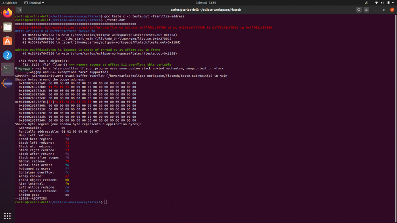Open the terminal hamburger menu
397x223 pixels.
point(366,10)
